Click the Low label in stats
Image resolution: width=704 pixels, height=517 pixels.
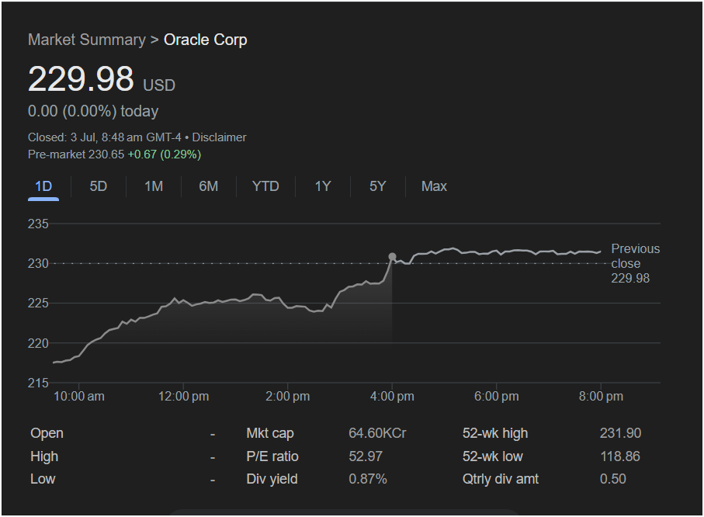43,479
